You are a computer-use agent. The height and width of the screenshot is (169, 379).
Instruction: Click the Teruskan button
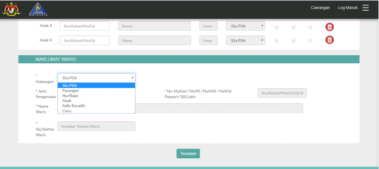[188, 154]
